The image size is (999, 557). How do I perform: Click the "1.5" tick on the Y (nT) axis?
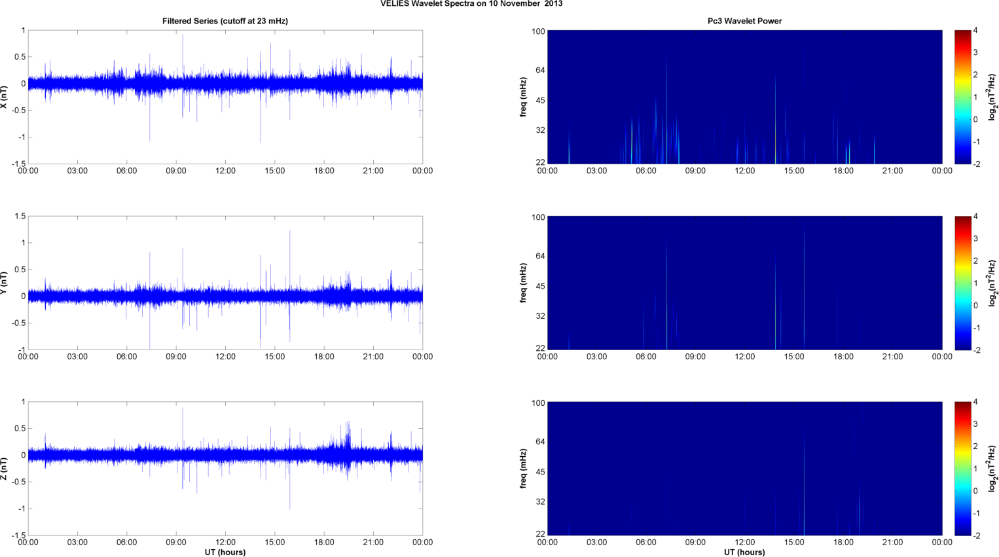(20, 217)
